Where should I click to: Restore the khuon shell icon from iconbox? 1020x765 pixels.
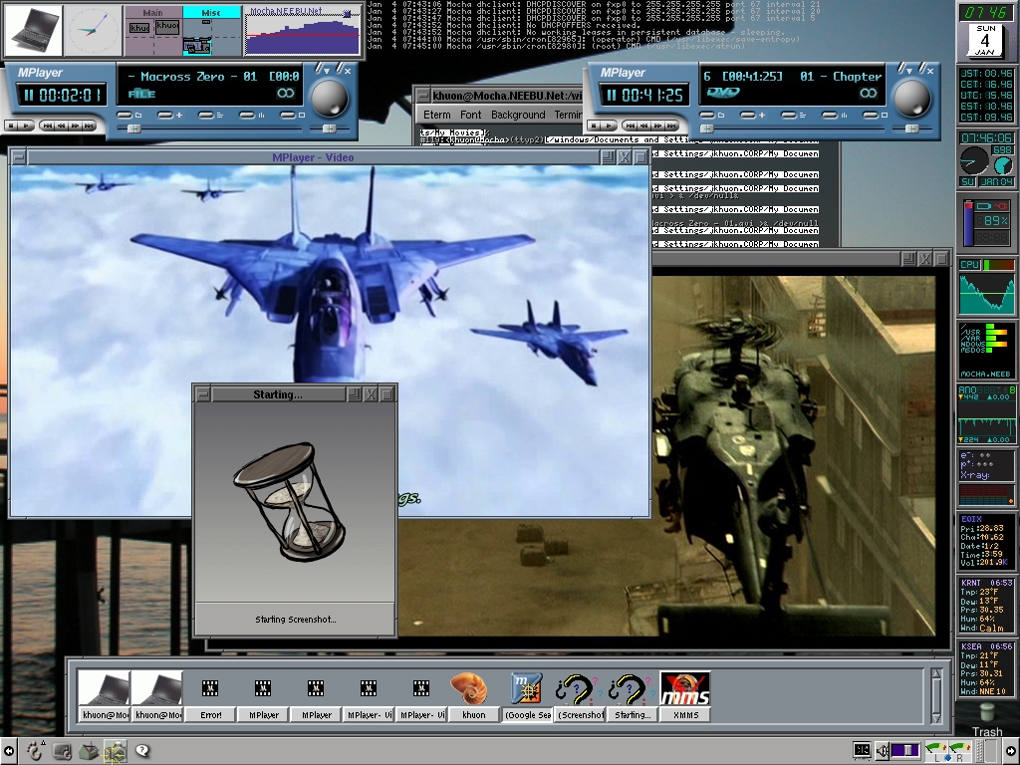474,696
